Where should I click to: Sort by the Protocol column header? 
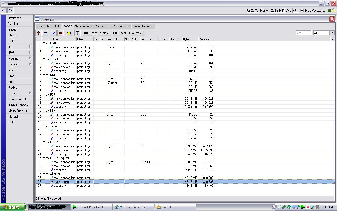pos(115,39)
